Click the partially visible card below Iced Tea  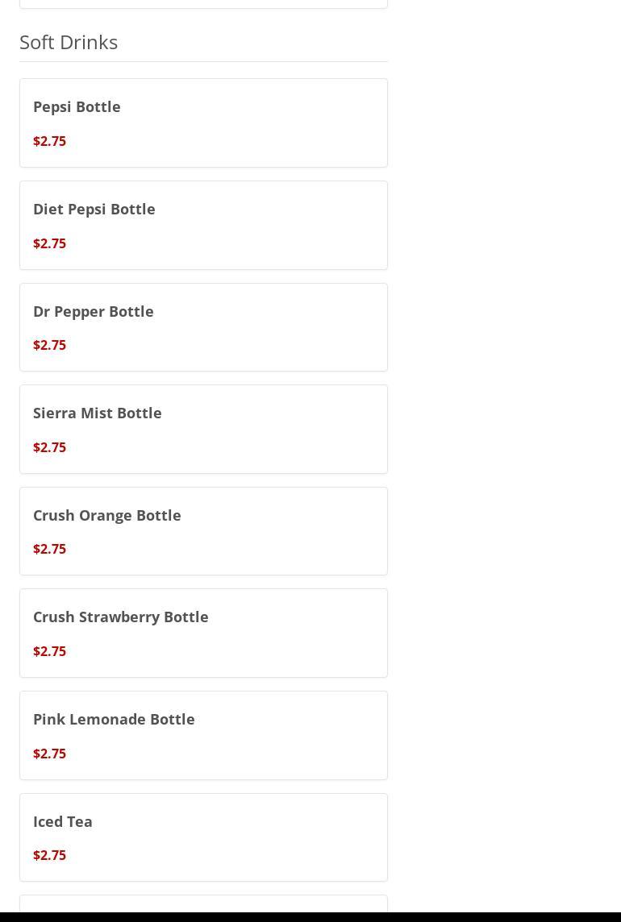tap(203, 904)
